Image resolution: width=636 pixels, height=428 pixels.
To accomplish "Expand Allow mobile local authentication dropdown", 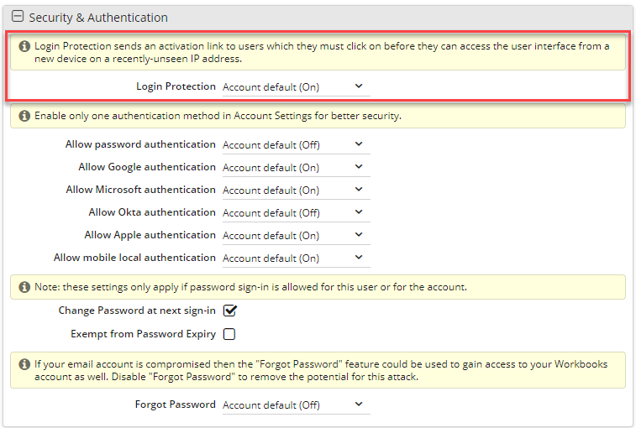I will tap(296, 258).
